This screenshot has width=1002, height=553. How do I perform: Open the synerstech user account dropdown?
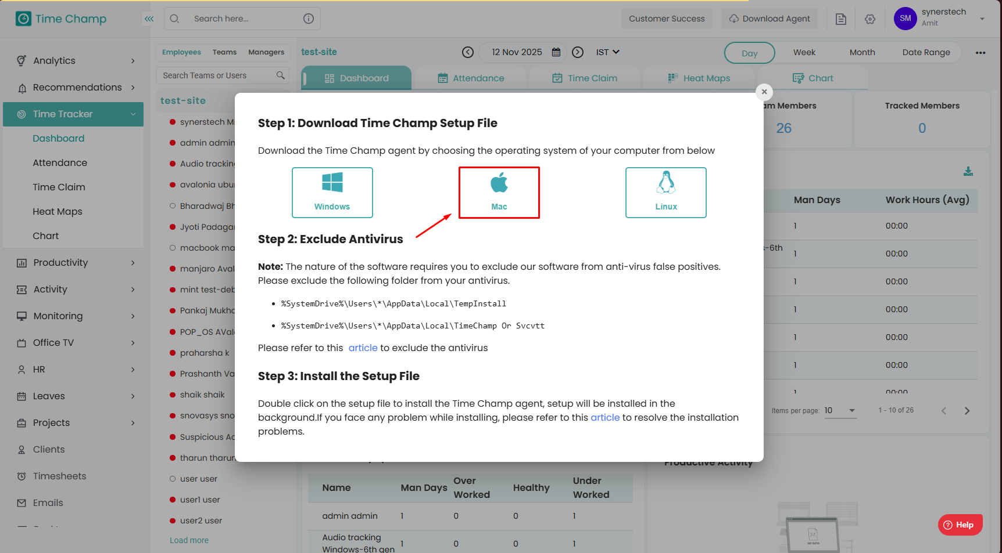[982, 19]
